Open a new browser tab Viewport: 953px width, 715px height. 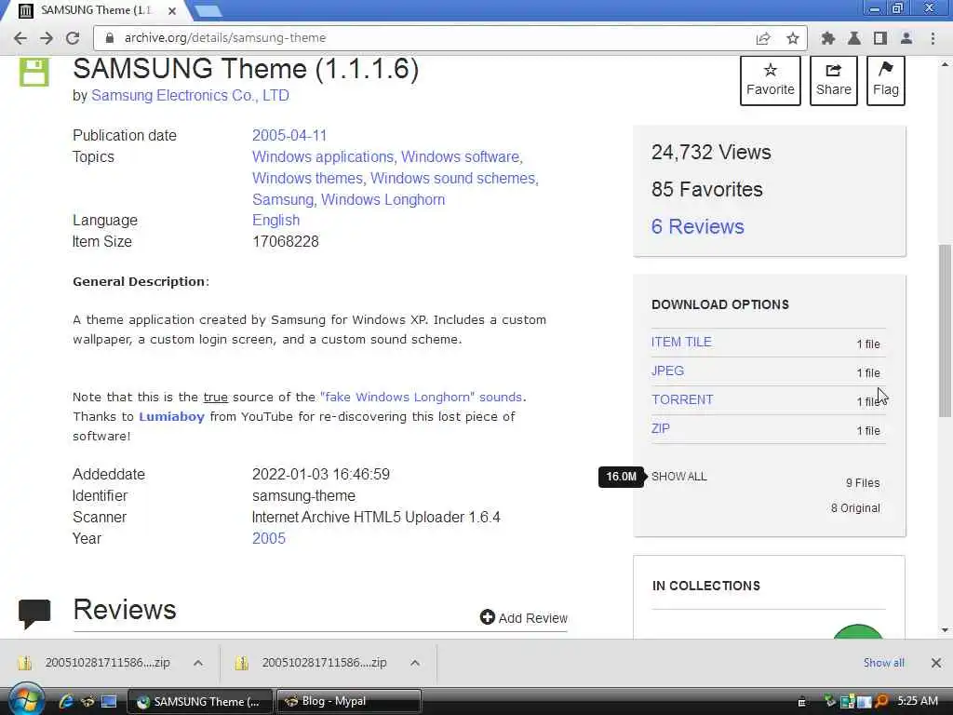[x=208, y=10]
